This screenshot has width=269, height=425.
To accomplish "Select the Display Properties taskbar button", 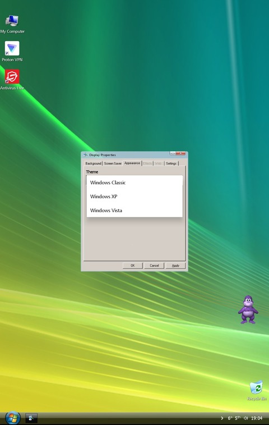I will (31, 418).
